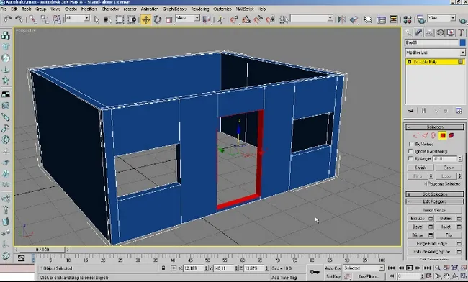Open the Modifier List dropdown
The image size is (468, 282).
click(x=435, y=53)
